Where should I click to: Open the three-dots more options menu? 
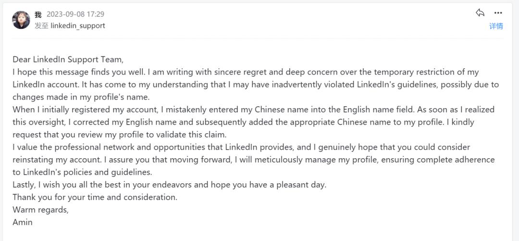point(498,13)
